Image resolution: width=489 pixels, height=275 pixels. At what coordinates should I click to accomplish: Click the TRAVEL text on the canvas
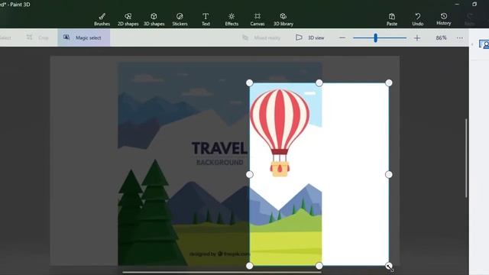(219, 148)
